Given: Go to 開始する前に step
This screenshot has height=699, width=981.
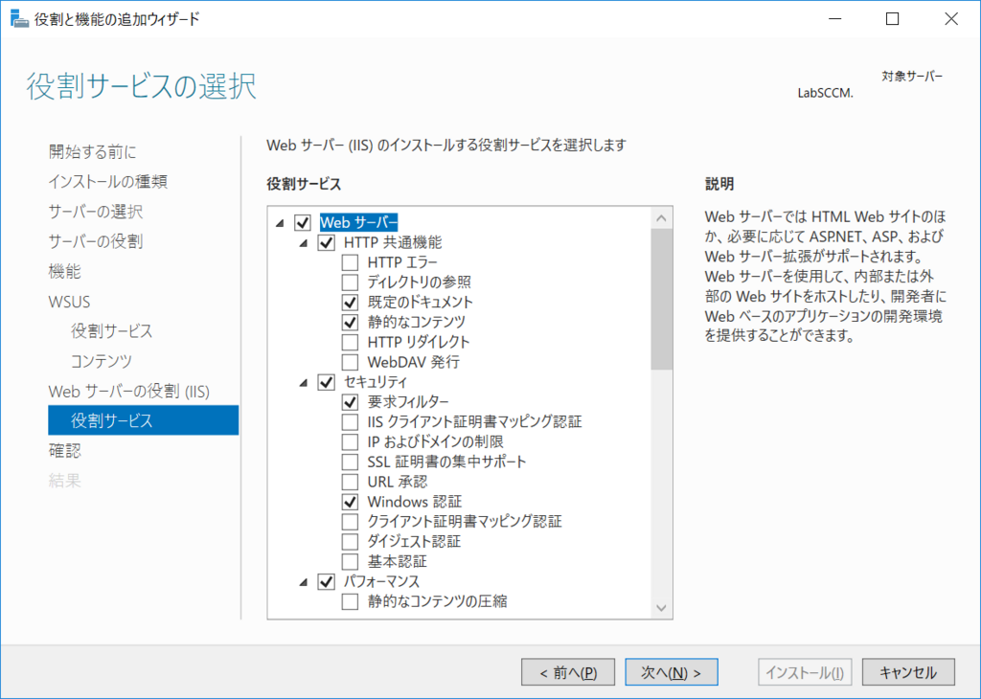Looking at the screenshot, I should [x=93, y=151].
